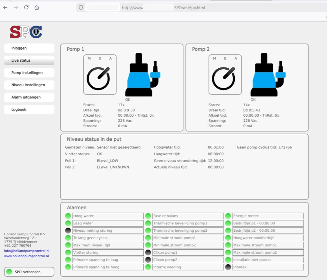Click the info@hollandpumpcontrol.nl email link

coord(27,251)
